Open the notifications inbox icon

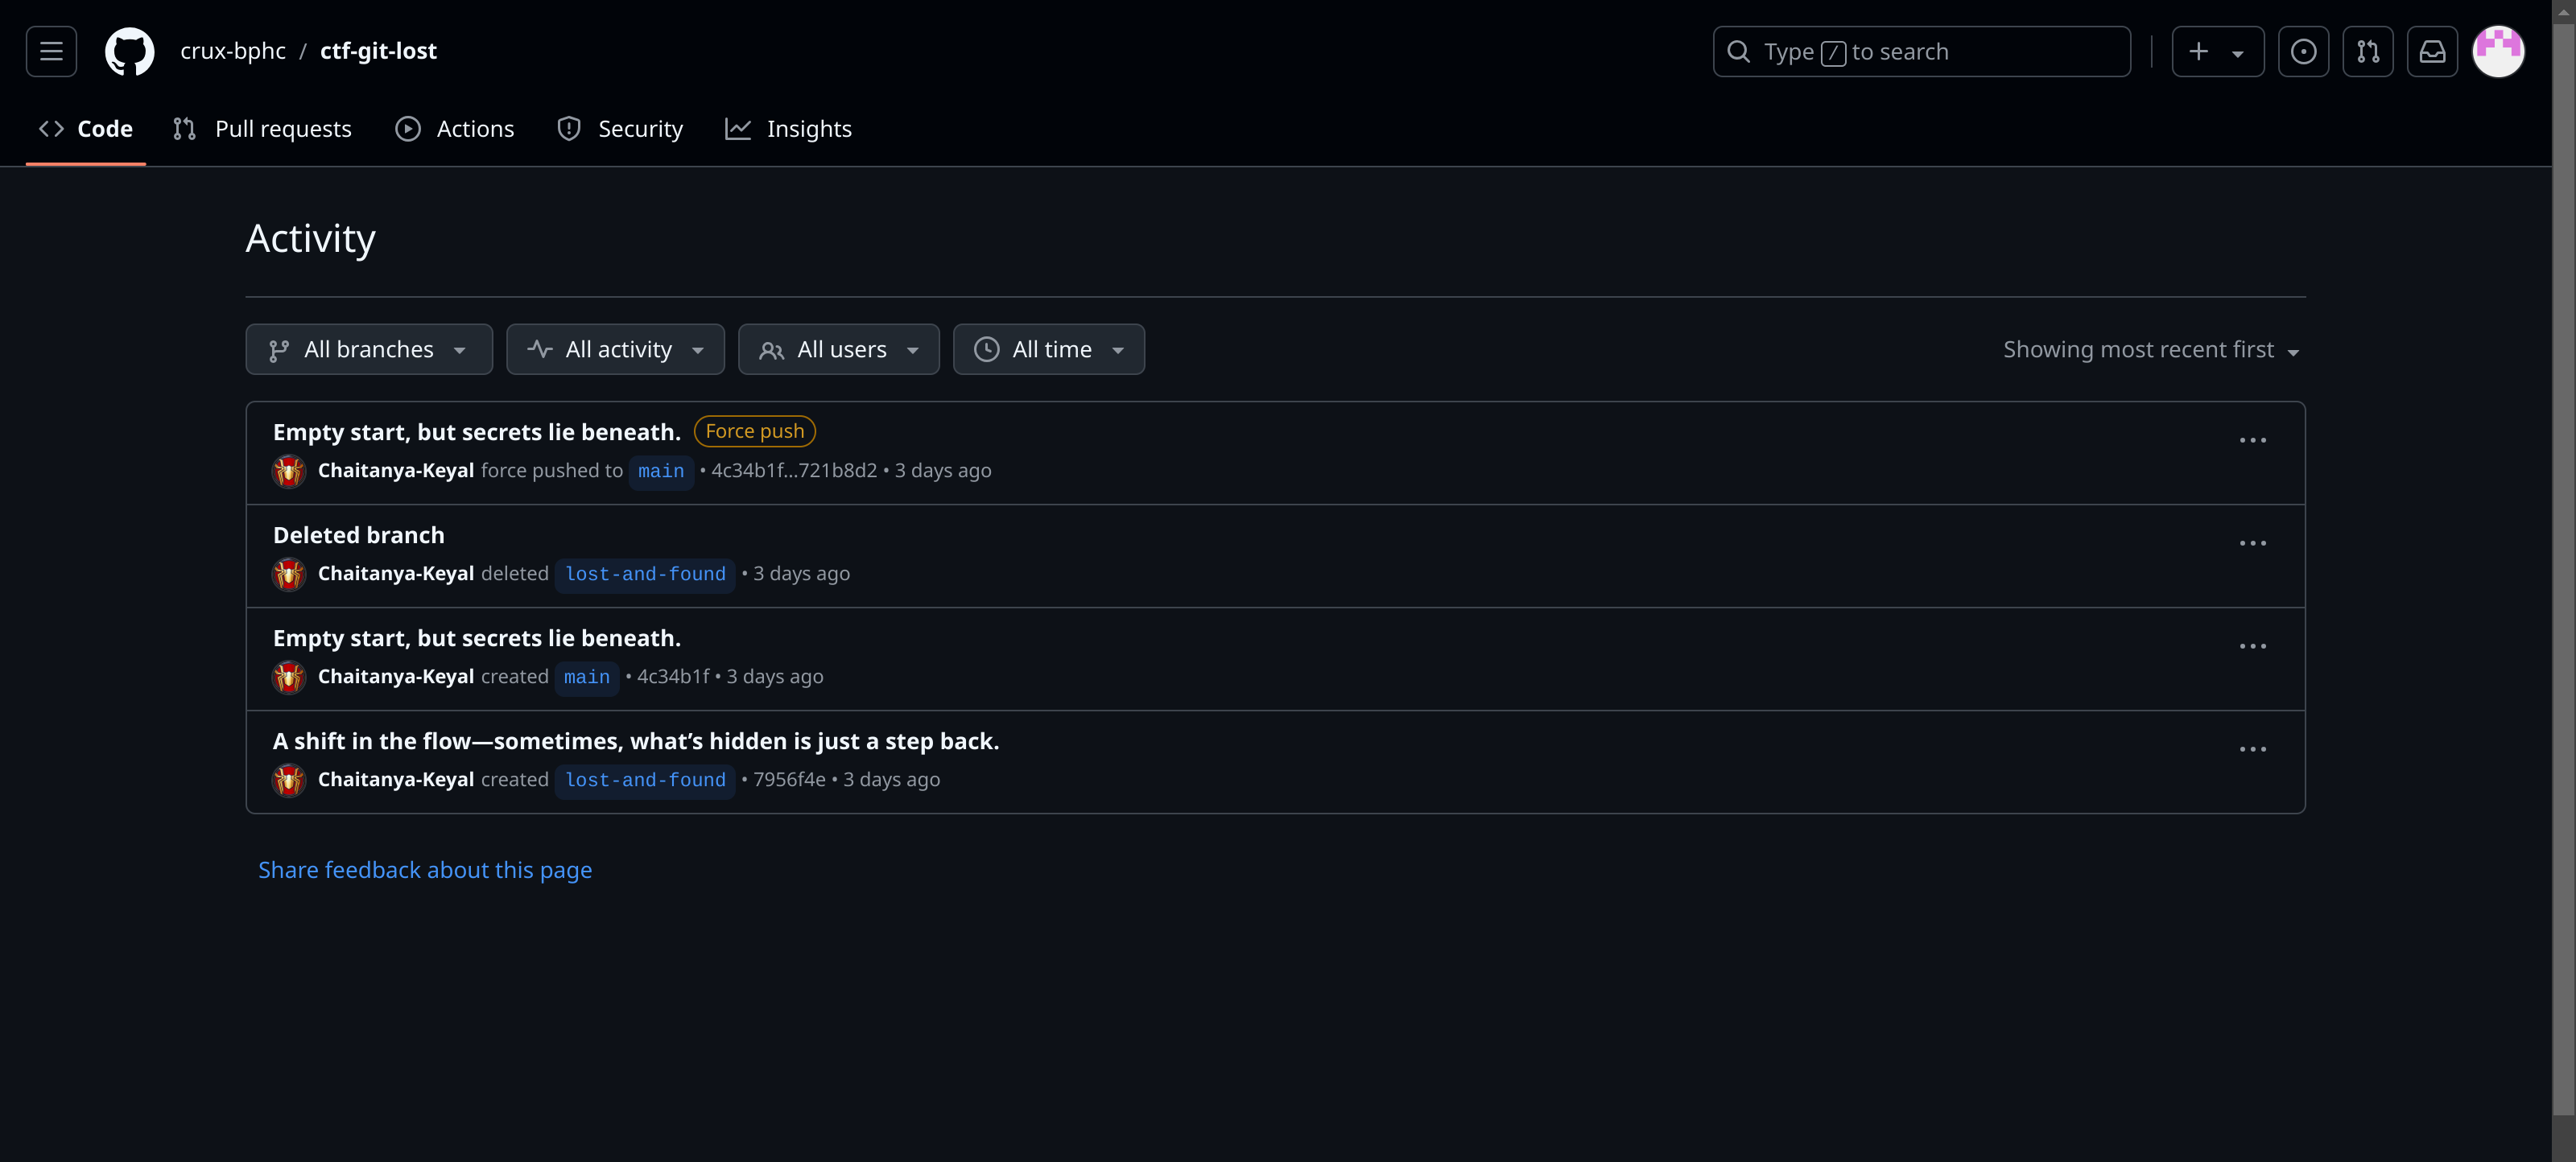(2432, 51)
